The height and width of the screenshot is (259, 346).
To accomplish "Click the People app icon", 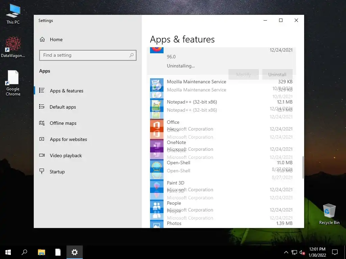I will pyautogui.click(x=157, y=207).
